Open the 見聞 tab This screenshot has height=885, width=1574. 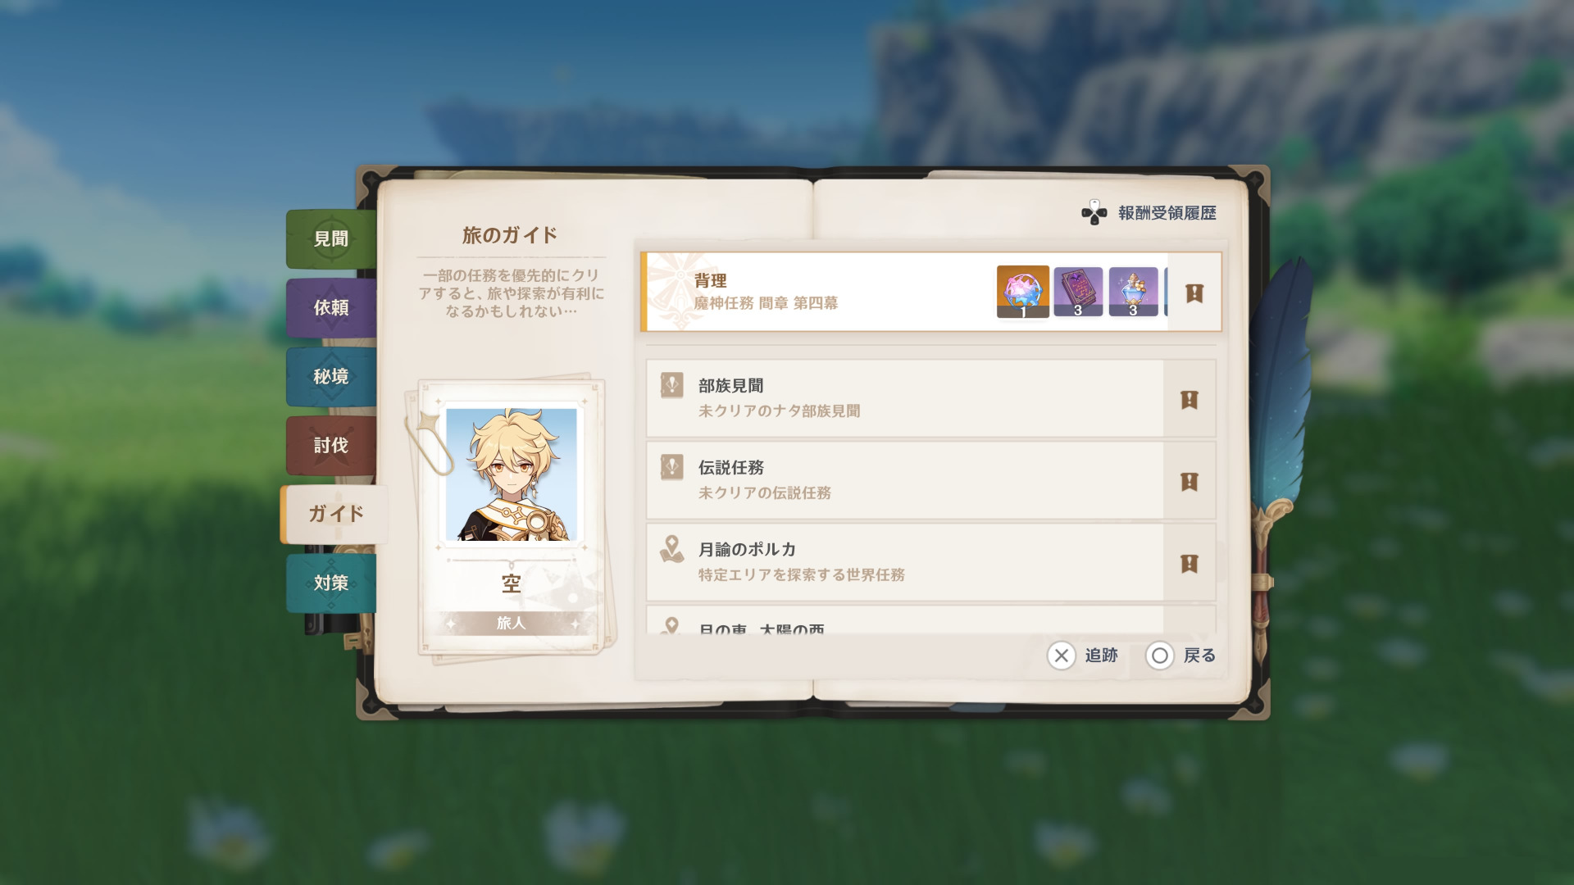331,238
